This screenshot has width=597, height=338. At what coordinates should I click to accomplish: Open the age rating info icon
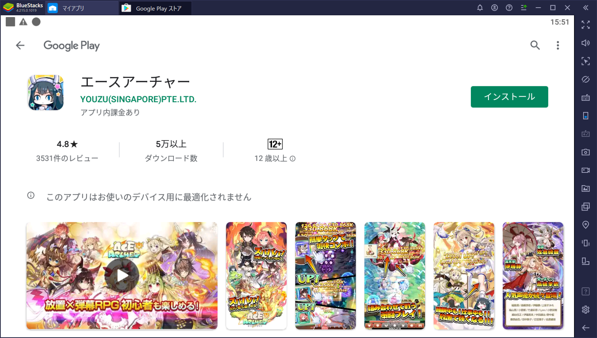292,159
